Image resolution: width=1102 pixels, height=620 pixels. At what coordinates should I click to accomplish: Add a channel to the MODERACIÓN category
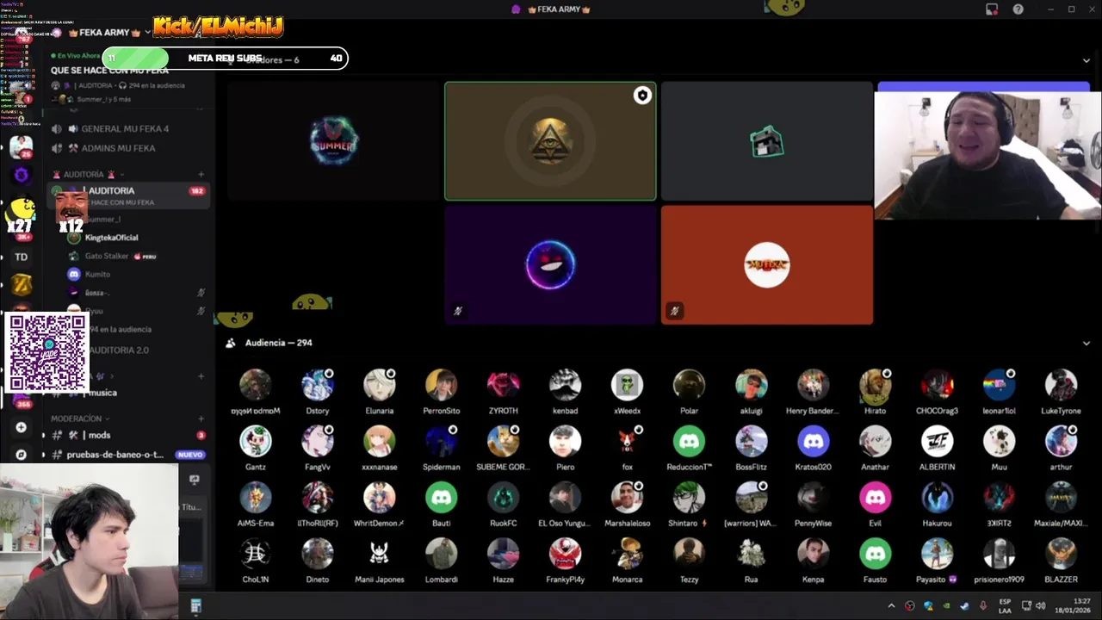pyautogui.click(x=201, y=418)
